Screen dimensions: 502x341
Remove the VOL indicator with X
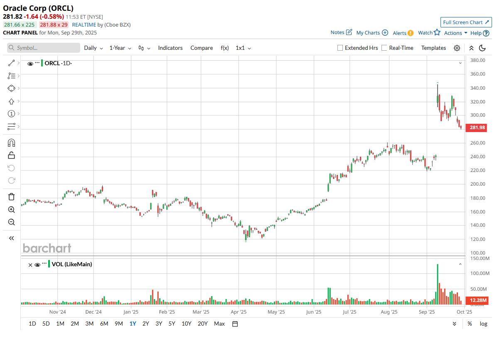coord(30,265)
